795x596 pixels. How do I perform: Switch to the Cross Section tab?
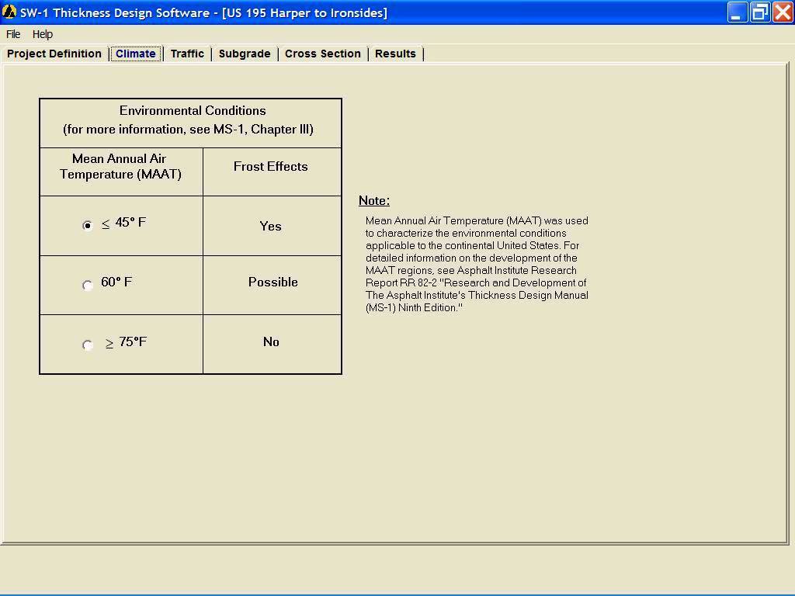(323, 54)
